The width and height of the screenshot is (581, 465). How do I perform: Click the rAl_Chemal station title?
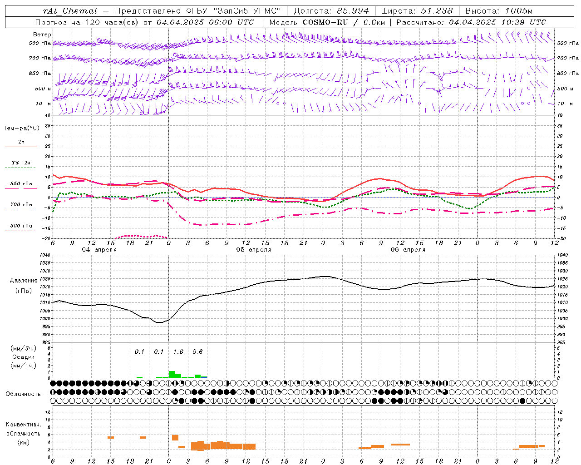click(70, 11)
